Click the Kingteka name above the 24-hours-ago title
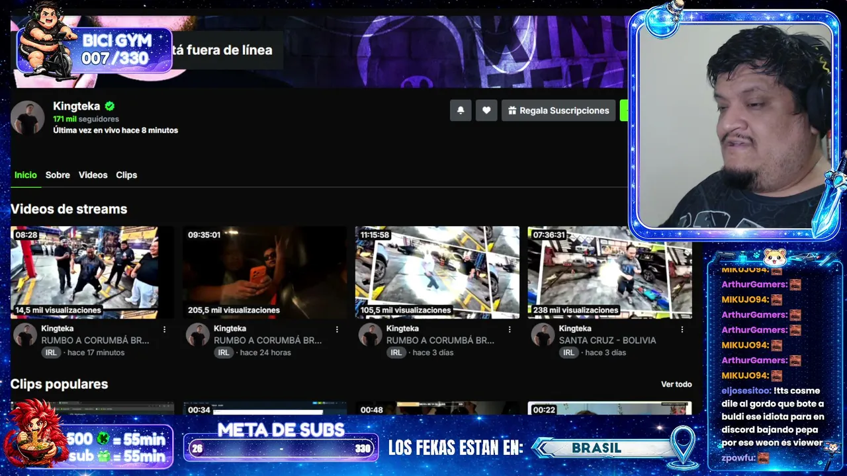Viewport: 847px width, 476px height. pyautogui.click(x=230, y=329)
